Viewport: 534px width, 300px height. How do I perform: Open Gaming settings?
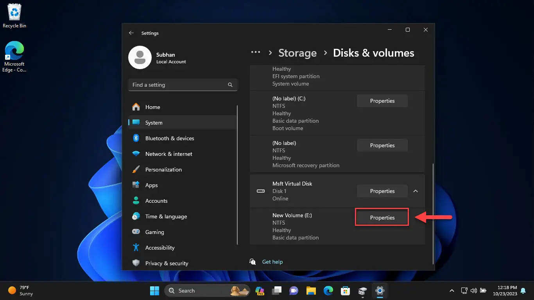[183, 232]
